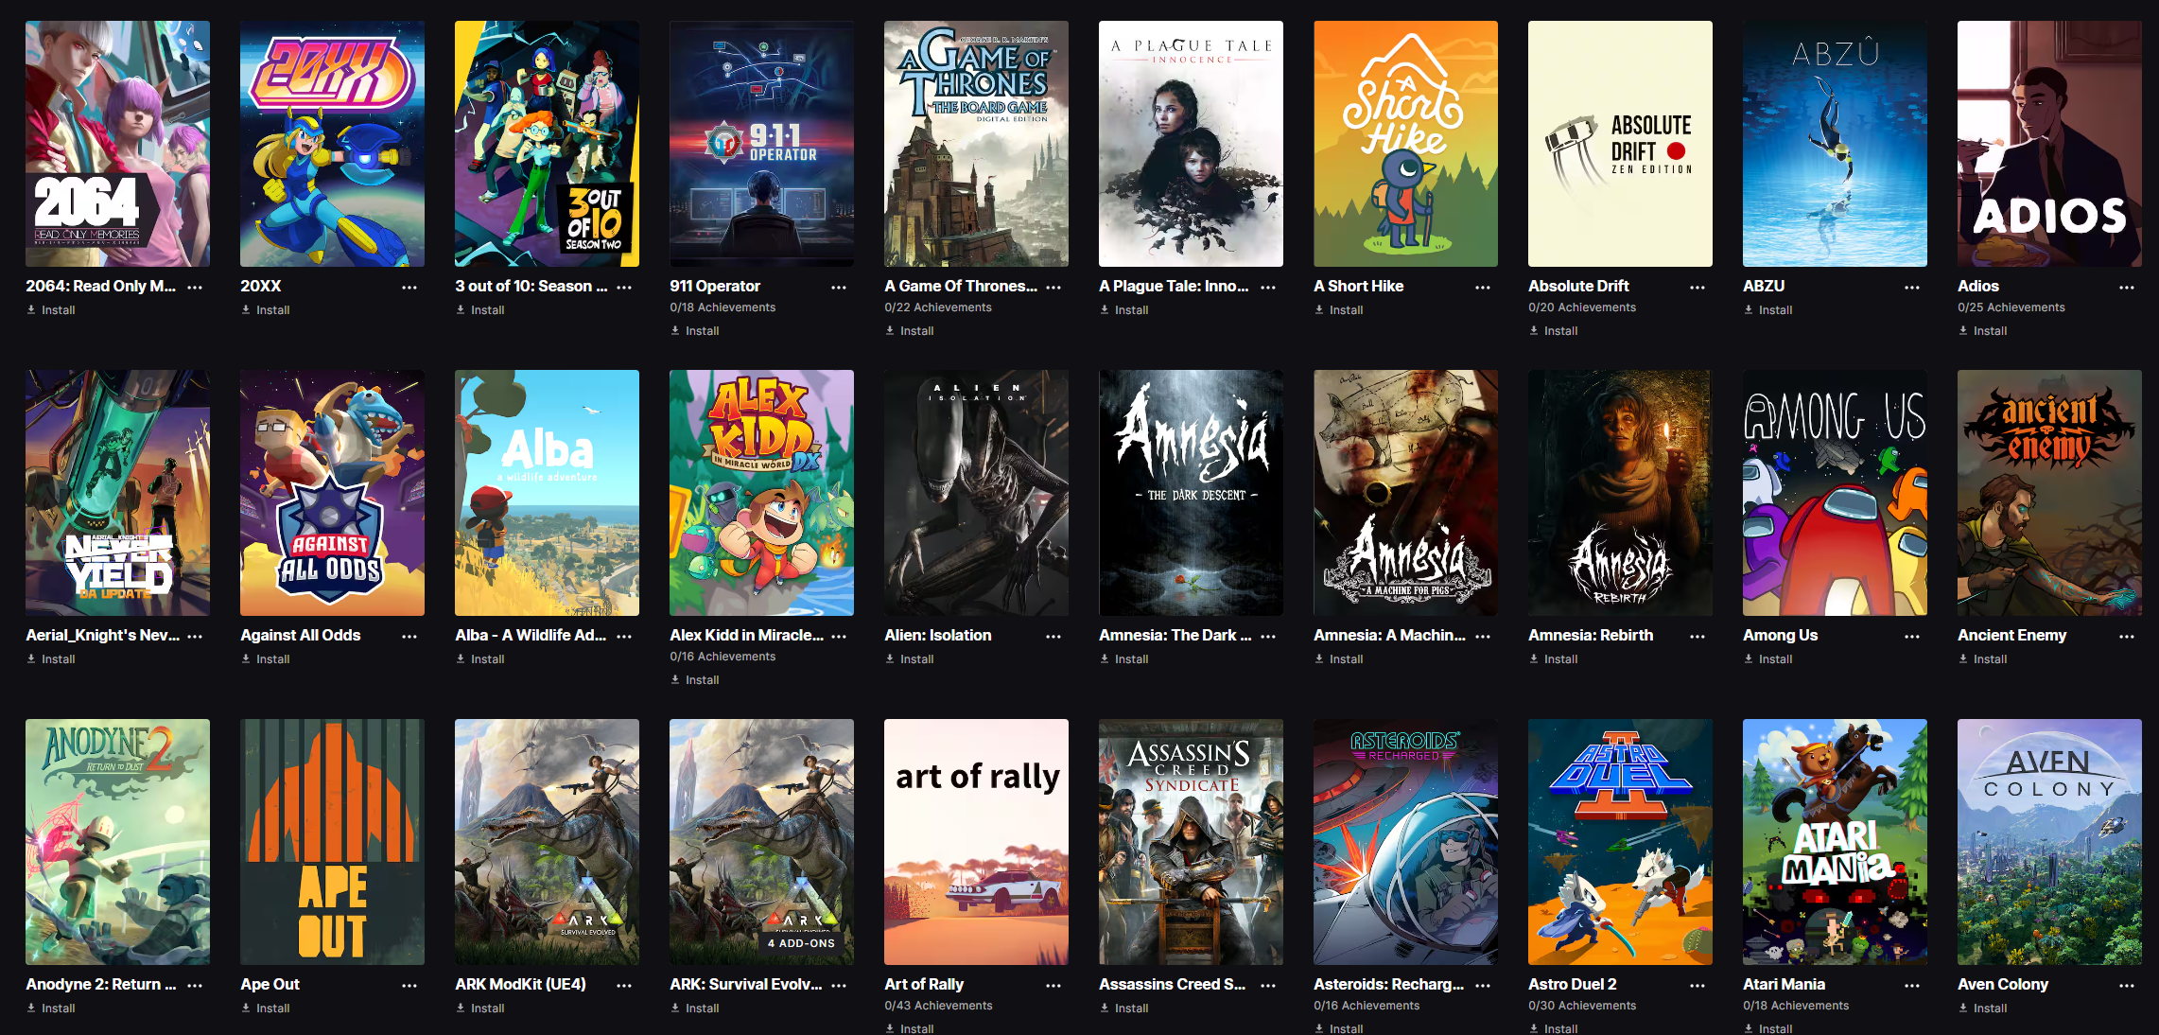View 0/20 Achievements for Absolute Drift
Viewport: 2159px width, 1035px height.
click(1582, 307)
